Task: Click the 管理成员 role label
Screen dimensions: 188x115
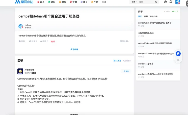Action: [28, 28]
